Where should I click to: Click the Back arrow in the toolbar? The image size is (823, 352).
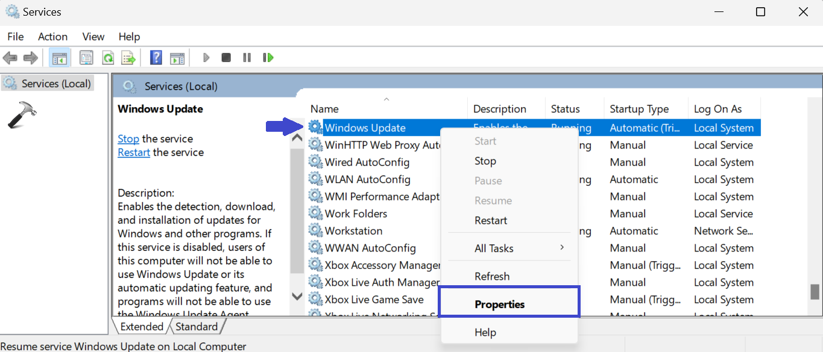[10, 58]
